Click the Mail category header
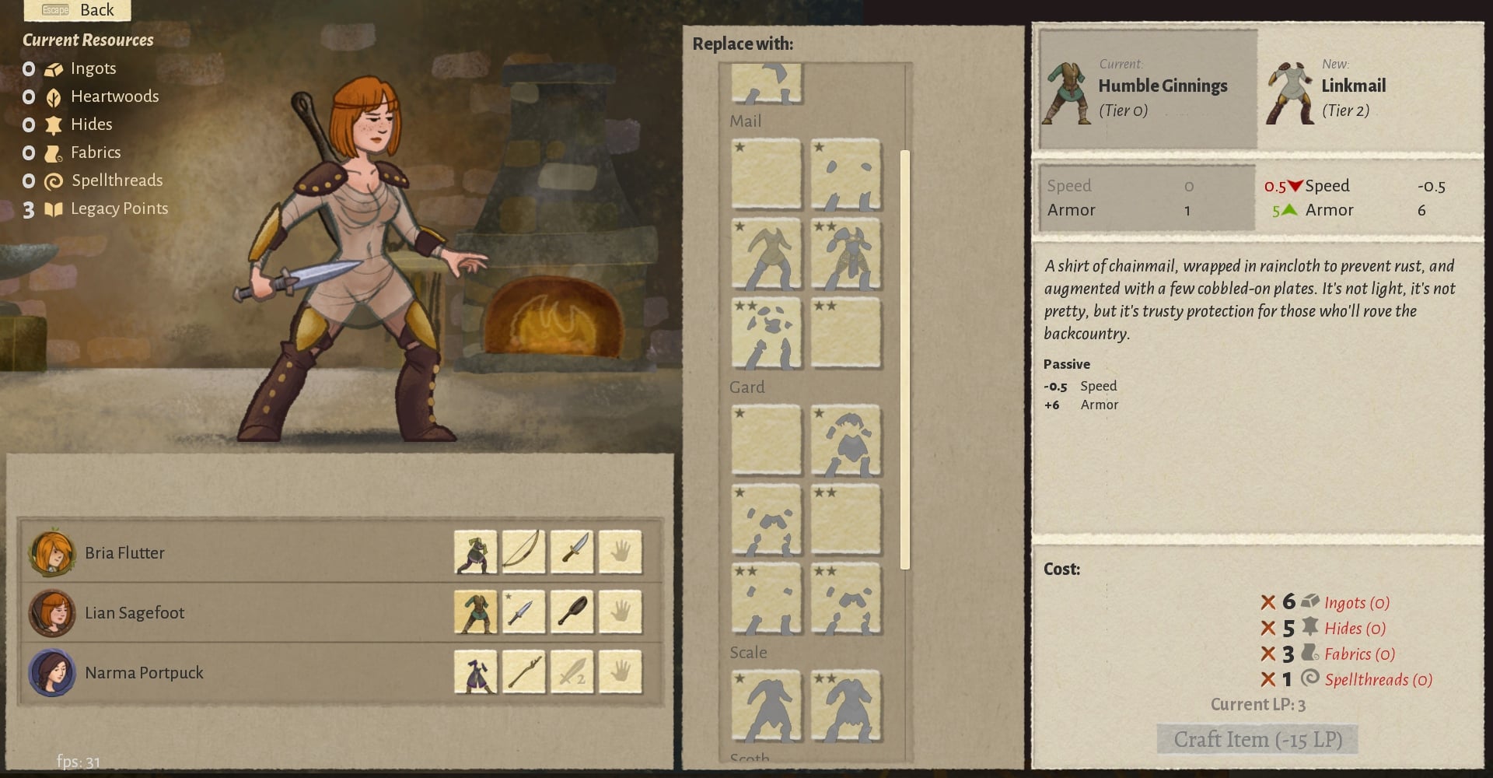 [745, 121]
